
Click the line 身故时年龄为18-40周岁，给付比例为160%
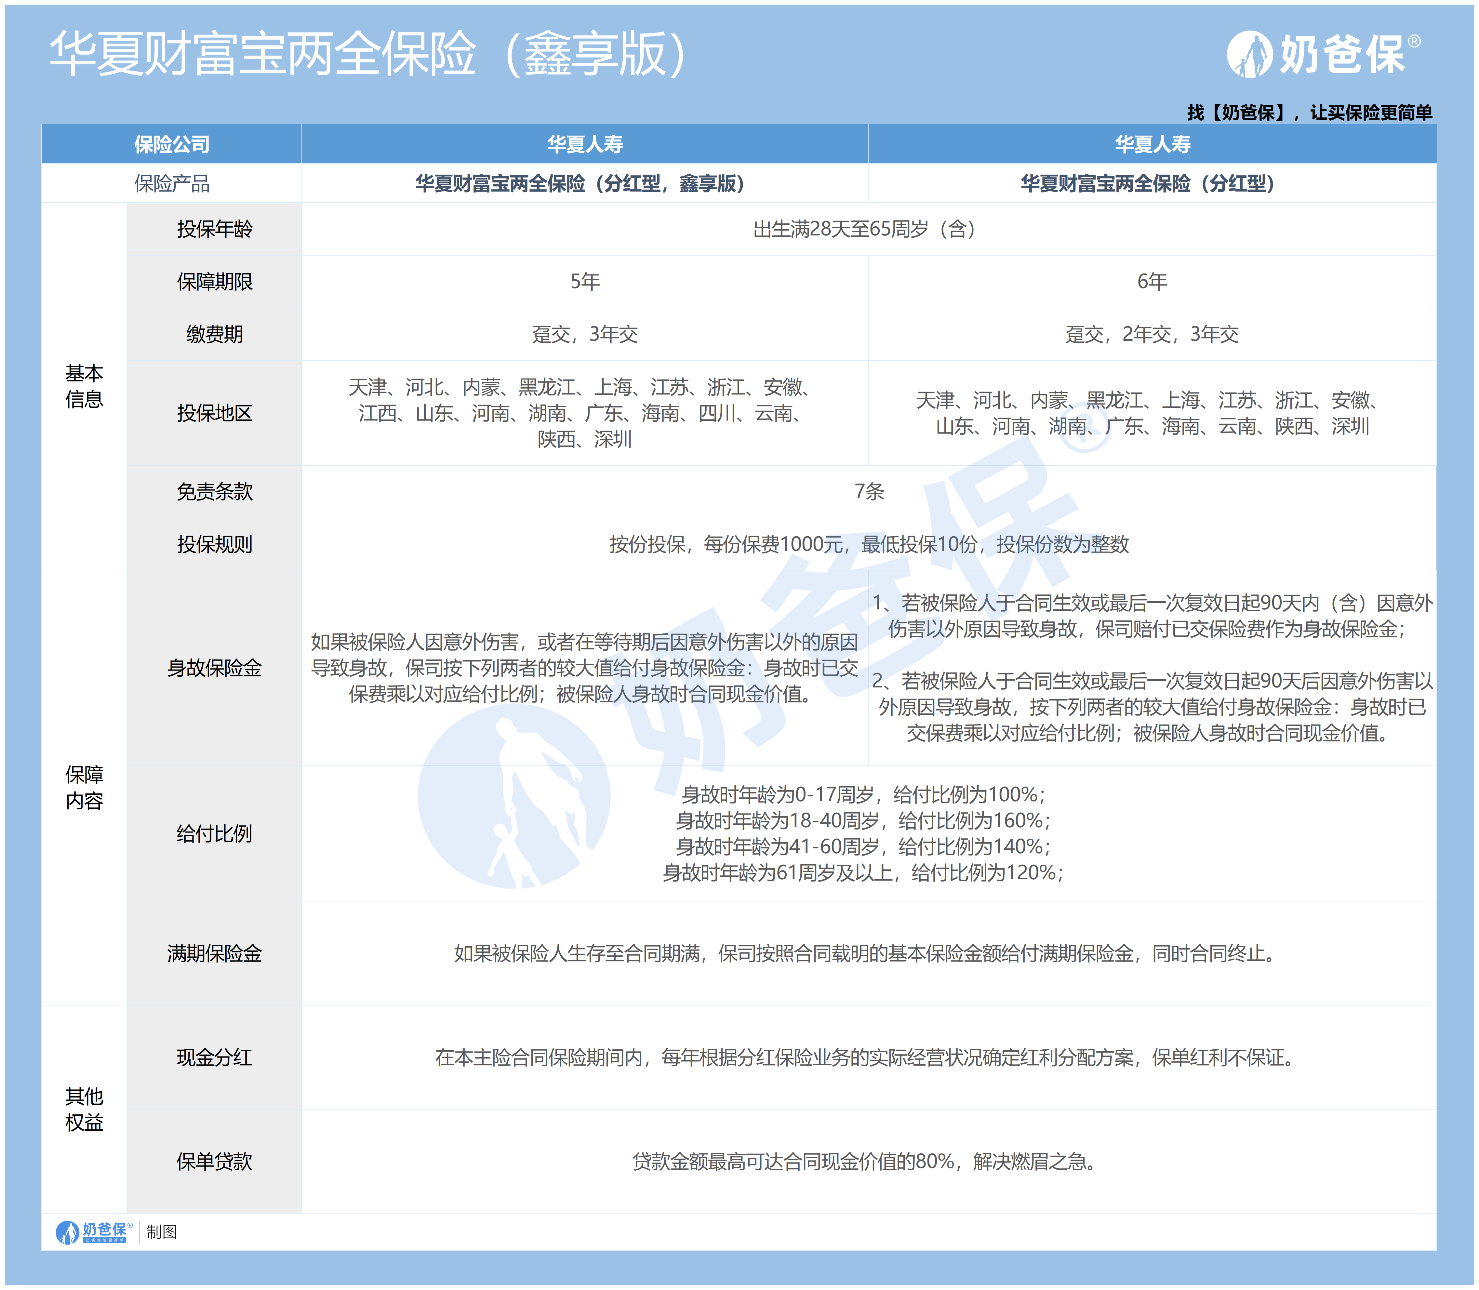point(864,821)
